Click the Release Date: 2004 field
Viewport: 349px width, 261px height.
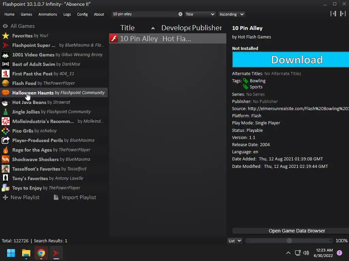pos(251,145)
